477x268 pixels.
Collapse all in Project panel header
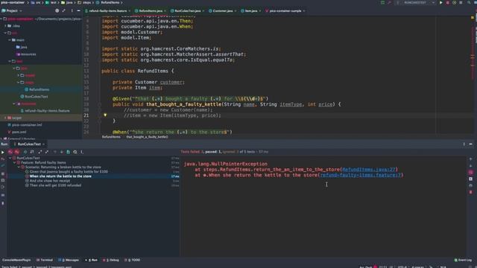click(x=64, y=10)
